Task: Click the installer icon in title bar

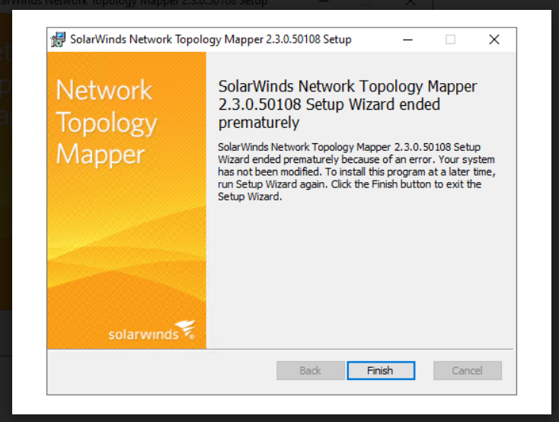Action: coord(58,40)
